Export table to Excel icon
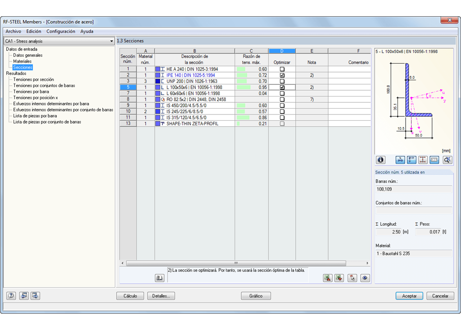Screen dimensions: 461x330 tap(328, 278)
